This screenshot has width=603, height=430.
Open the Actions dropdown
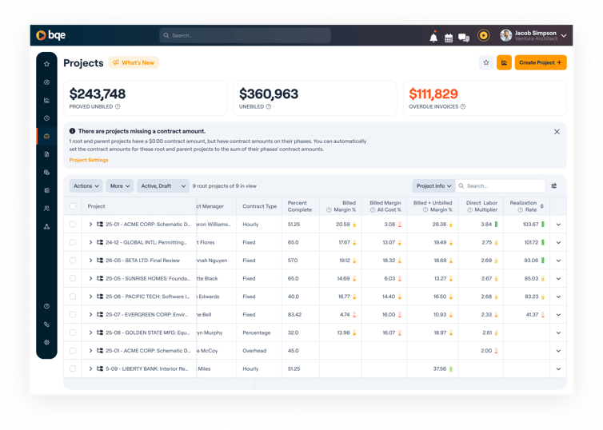pyautogui.click(x=86, y=186)
